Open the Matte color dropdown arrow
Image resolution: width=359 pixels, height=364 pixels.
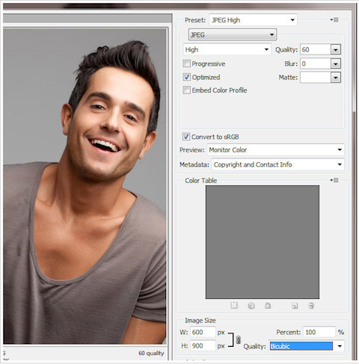[x=336, y=78]
